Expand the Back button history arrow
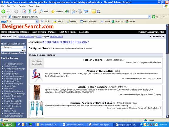 [12, 11]
